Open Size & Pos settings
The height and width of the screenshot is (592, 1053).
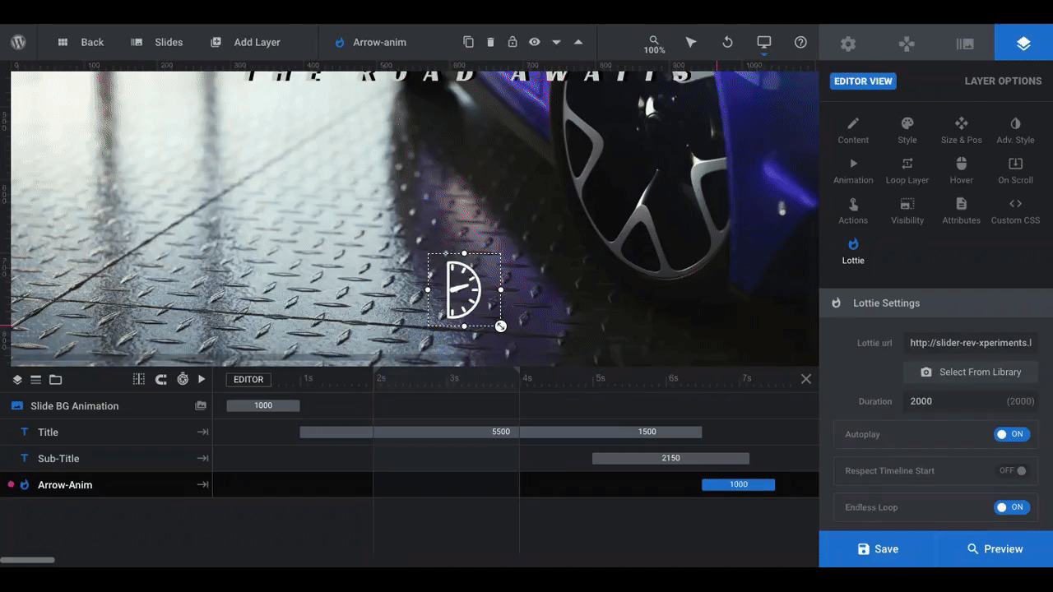tap(962, 131)
